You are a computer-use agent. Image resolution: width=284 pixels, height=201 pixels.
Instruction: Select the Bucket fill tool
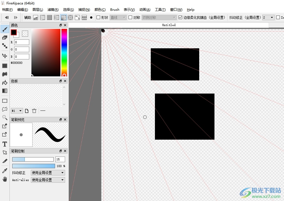tap(5, 82)
